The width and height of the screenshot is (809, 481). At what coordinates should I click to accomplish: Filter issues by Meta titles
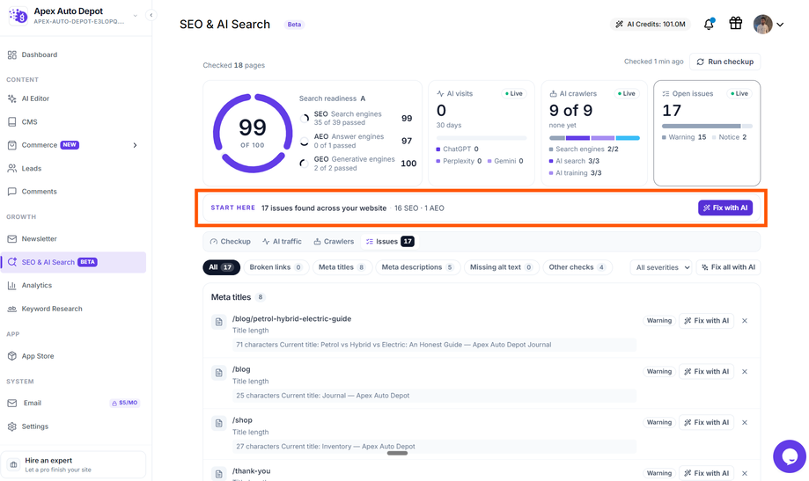click(342, 267)
